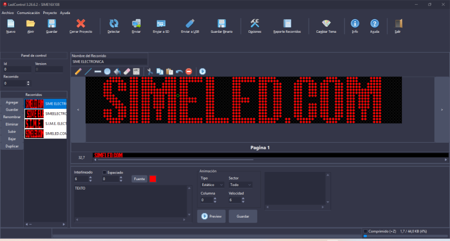Select the SIMEELECTRO recorrido row
This screenshot has height=241, width=450.
click(x=45, y=113)
